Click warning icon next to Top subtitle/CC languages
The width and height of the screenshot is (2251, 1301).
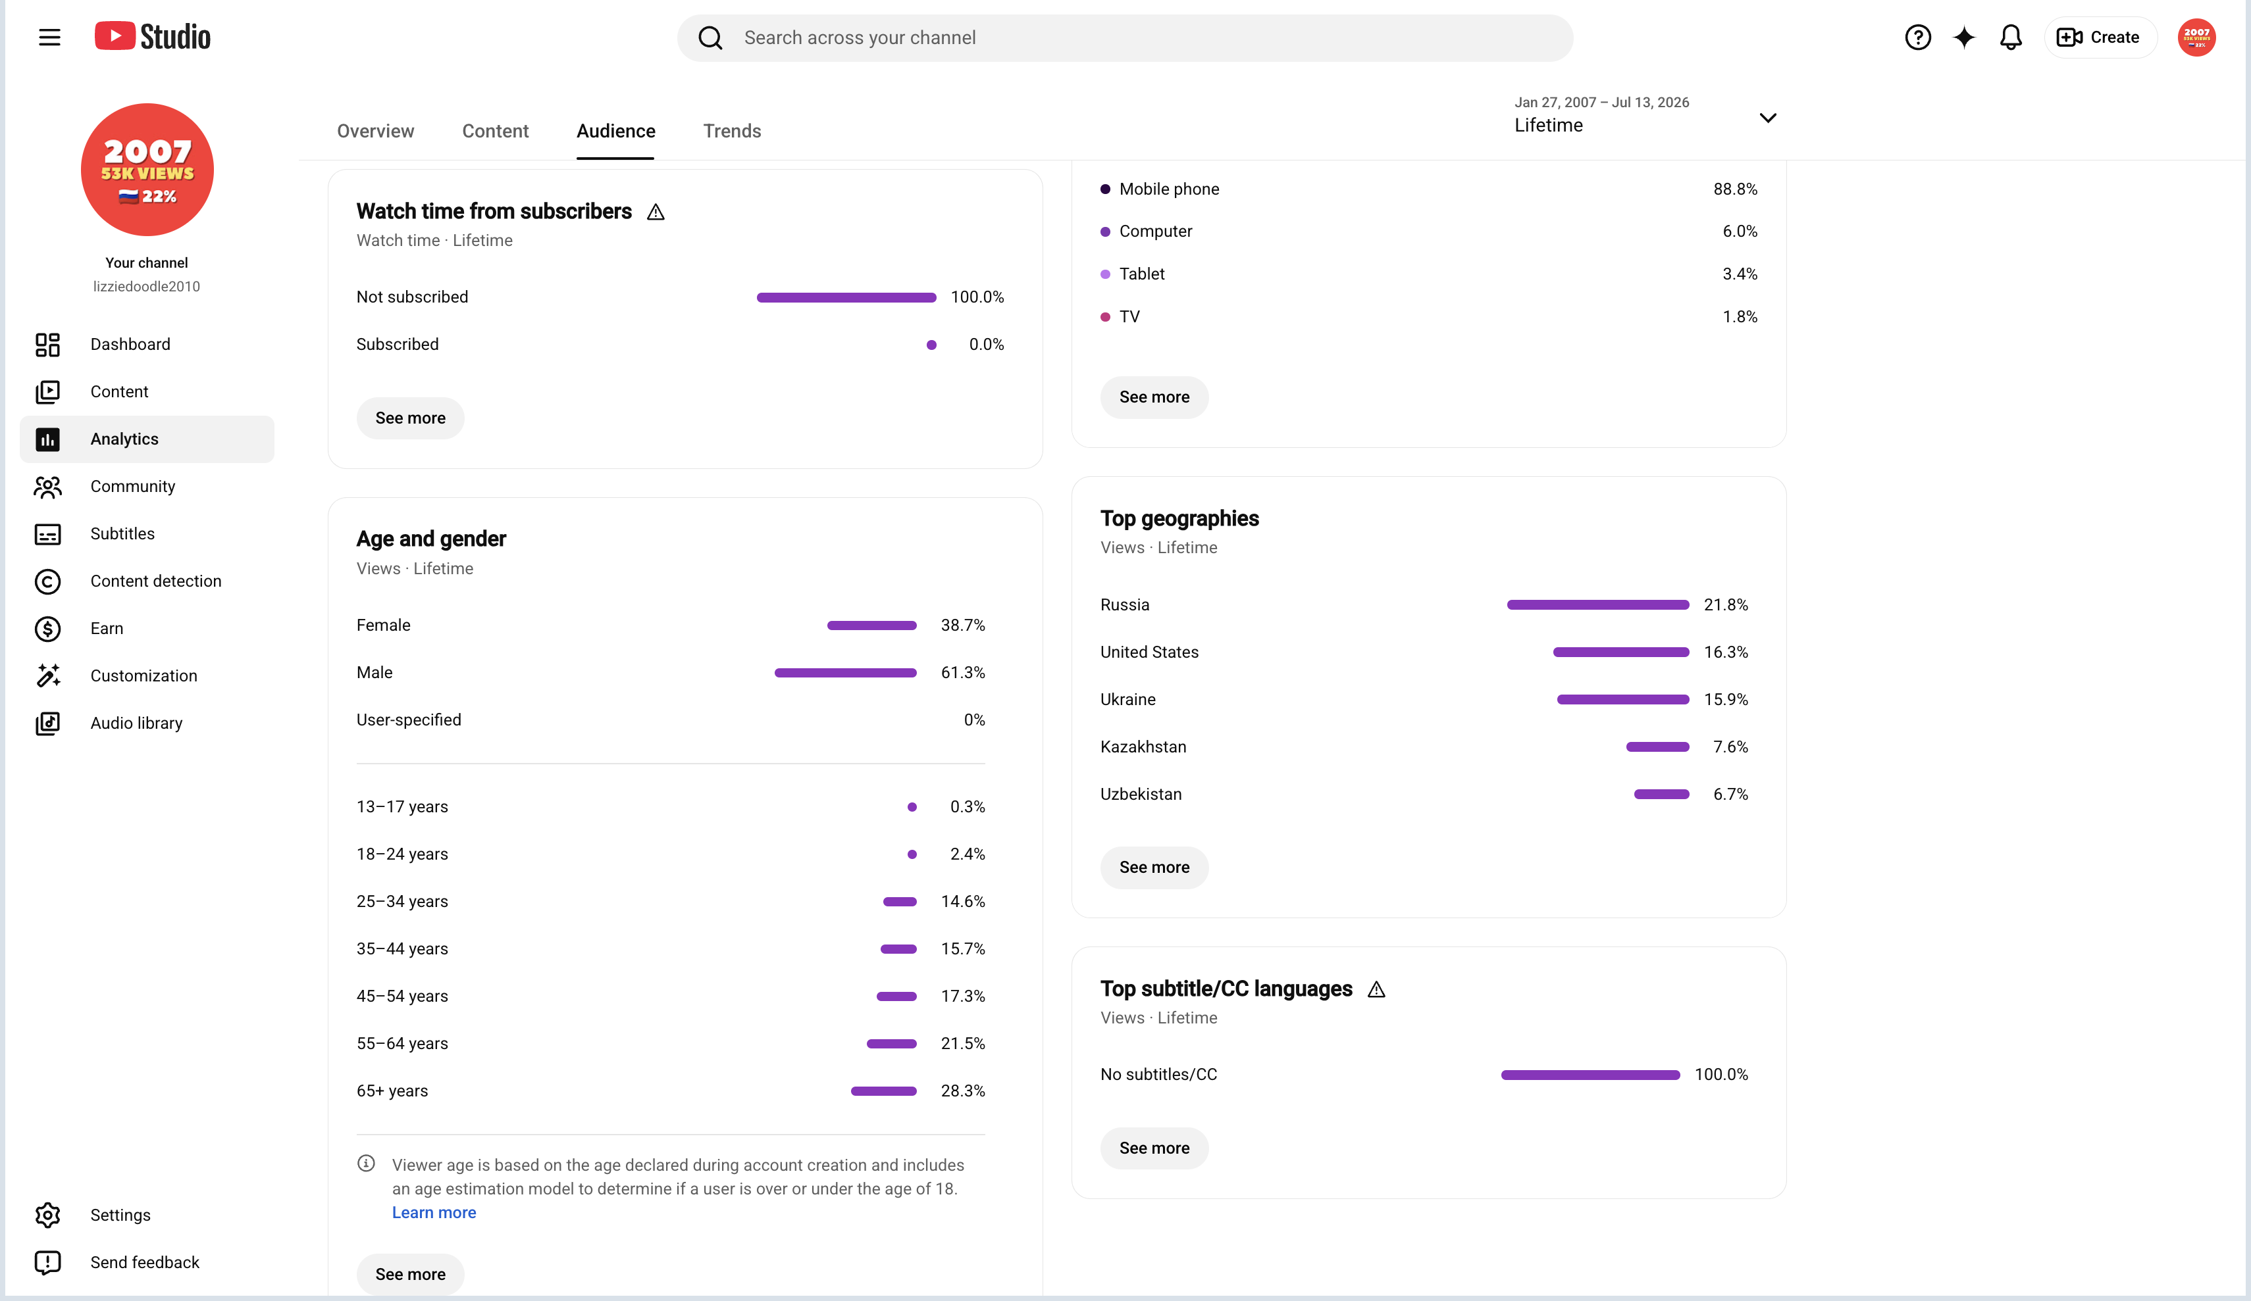click(1376, 989)
